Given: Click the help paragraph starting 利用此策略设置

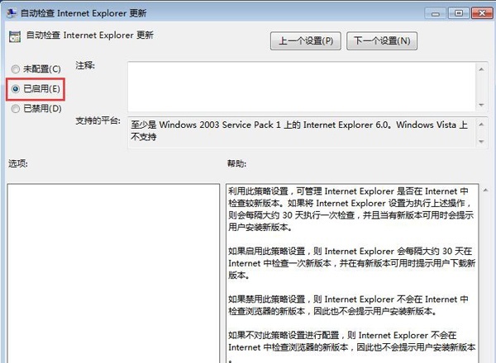Looking at the screenshot, I should [351, 209].
